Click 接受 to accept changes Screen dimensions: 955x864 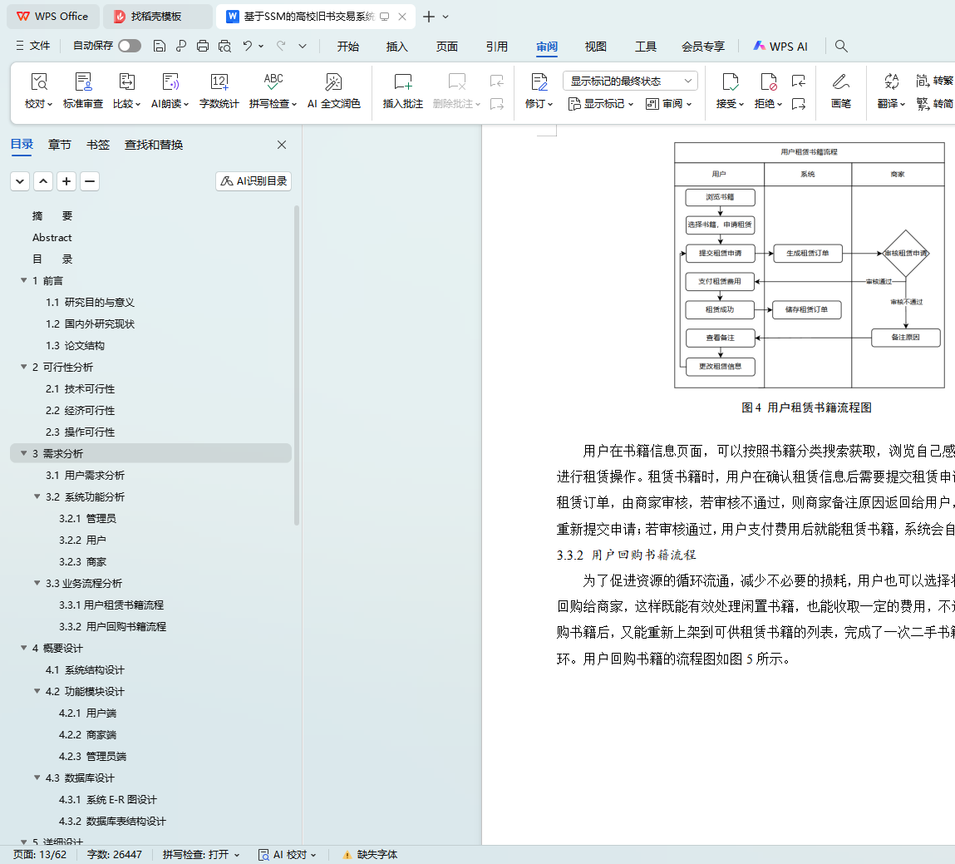point(730,90)
